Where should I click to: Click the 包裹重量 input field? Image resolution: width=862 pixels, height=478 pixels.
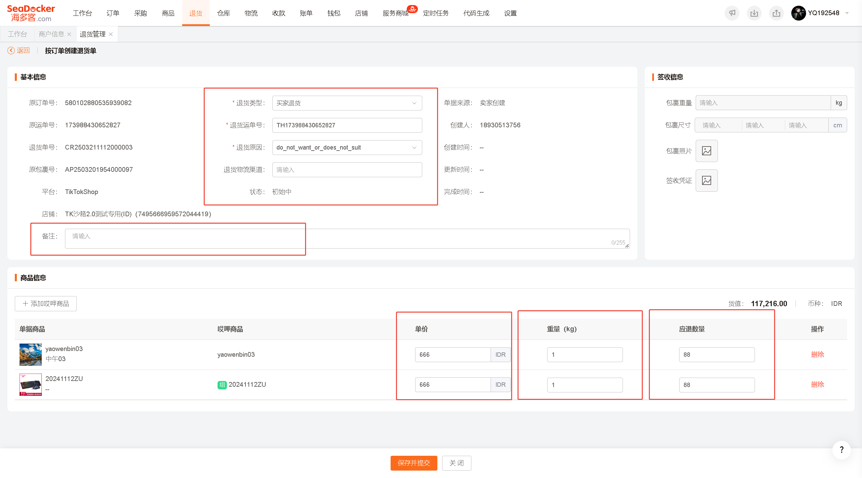point(763,103)
